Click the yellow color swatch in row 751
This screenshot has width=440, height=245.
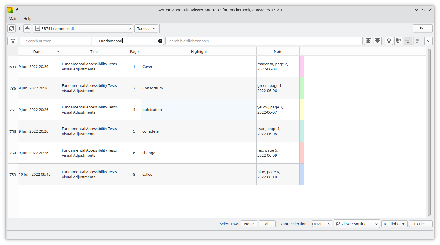302,110
